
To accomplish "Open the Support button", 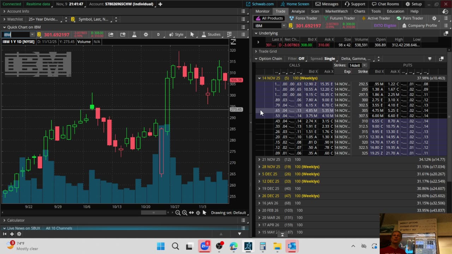I will click(355, 4).
